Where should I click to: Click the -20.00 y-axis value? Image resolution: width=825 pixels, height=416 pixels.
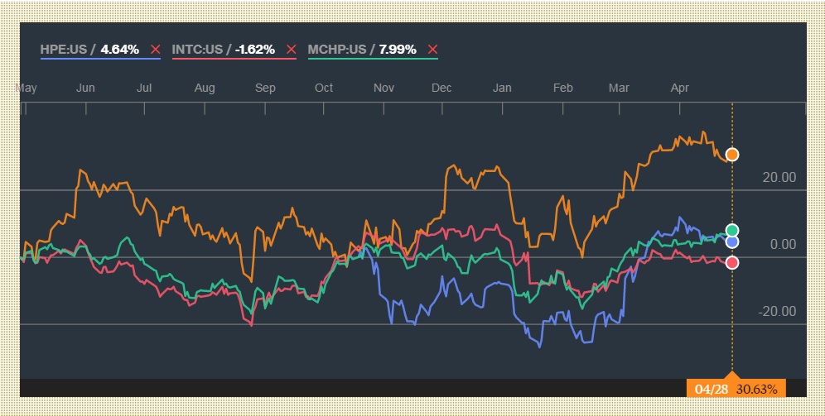pos(778,311)
